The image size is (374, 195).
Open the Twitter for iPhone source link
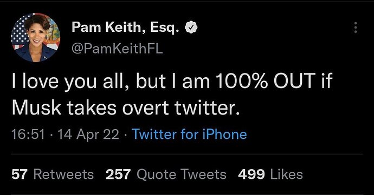pos(189,135)
